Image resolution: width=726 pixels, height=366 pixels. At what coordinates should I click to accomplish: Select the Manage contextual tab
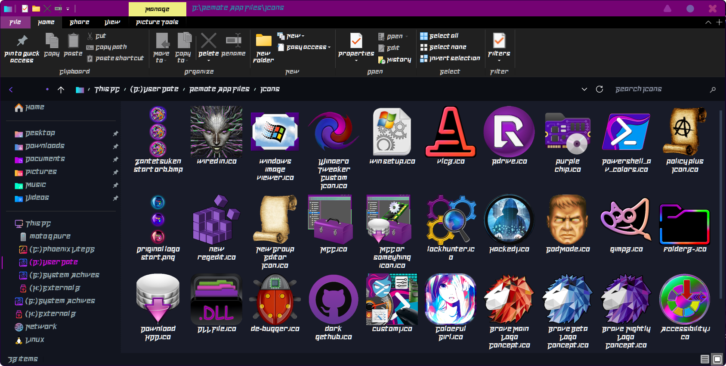157,9
